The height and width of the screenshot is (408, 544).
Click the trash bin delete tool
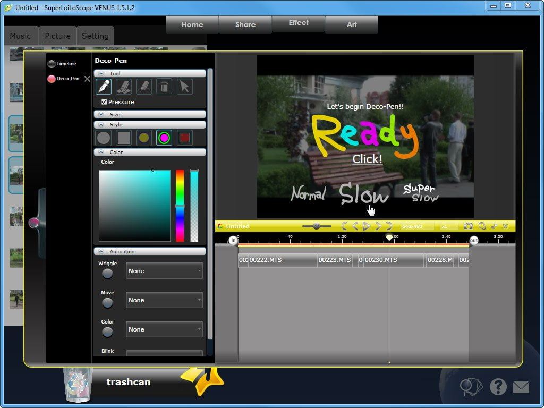click(164, 87)
